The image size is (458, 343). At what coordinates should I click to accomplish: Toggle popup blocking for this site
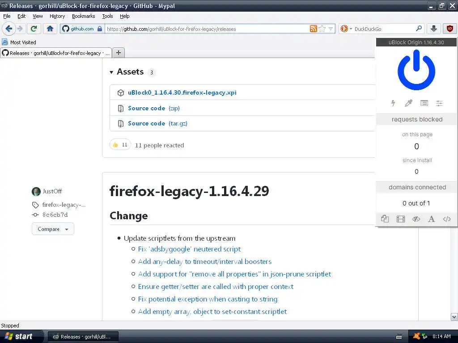[x=385, y=219]
